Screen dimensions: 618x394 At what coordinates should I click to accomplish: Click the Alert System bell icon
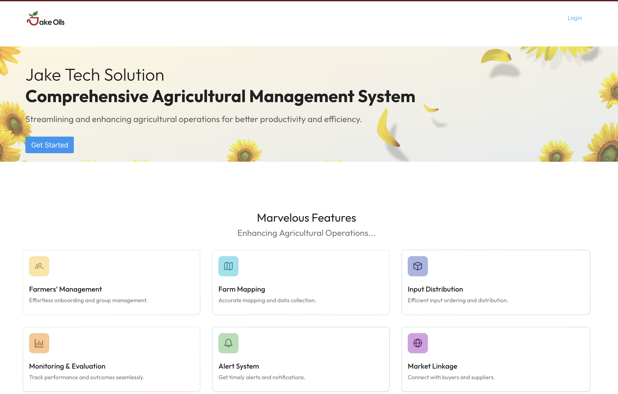[228, 343]
